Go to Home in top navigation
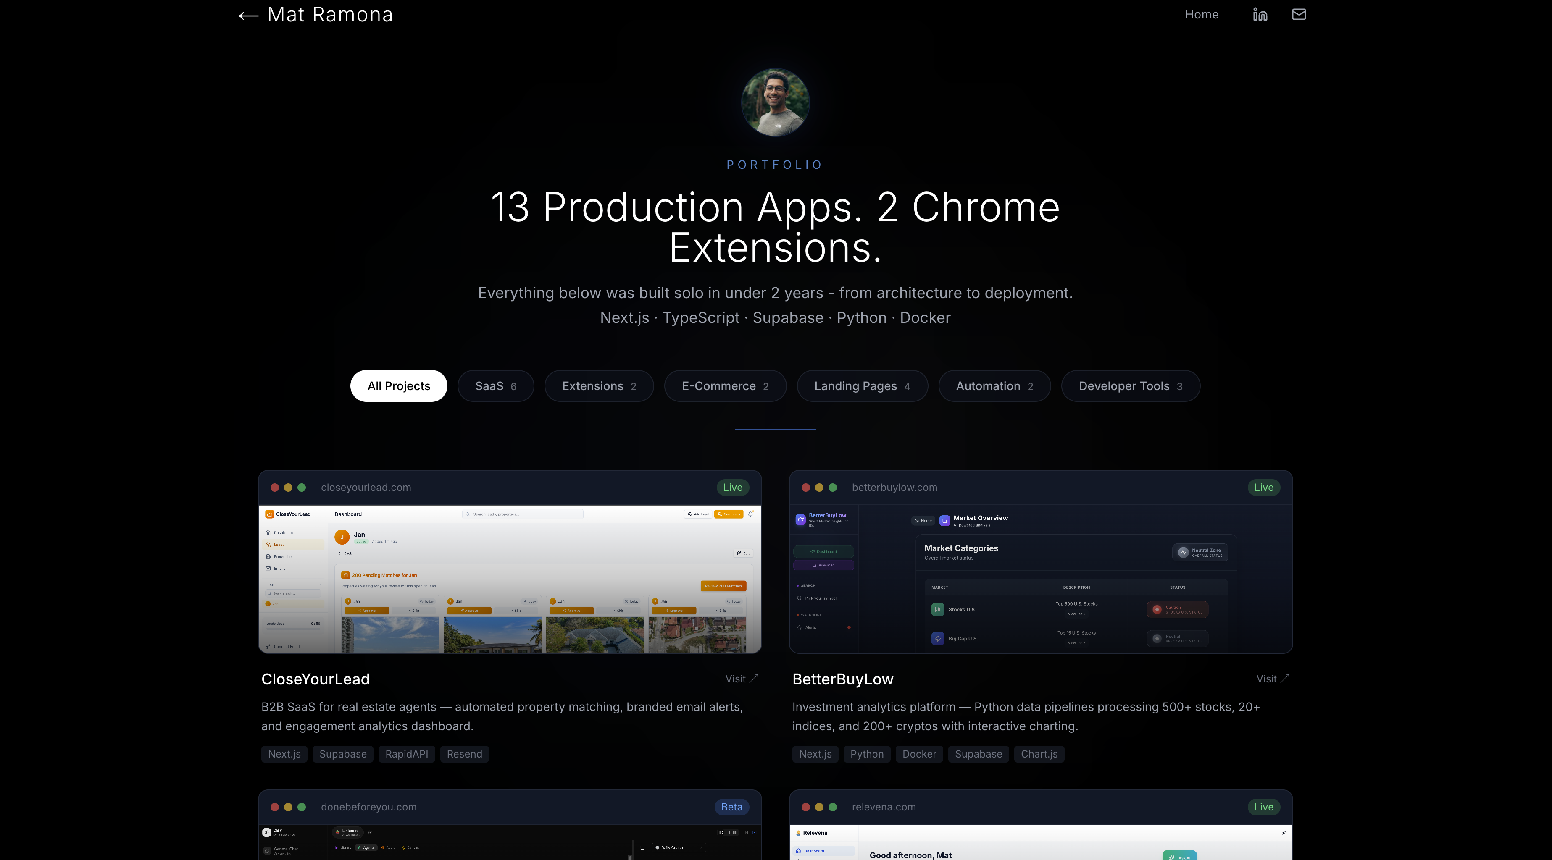The height and width of the screenshot is (860, 1552). (1201, 14)
